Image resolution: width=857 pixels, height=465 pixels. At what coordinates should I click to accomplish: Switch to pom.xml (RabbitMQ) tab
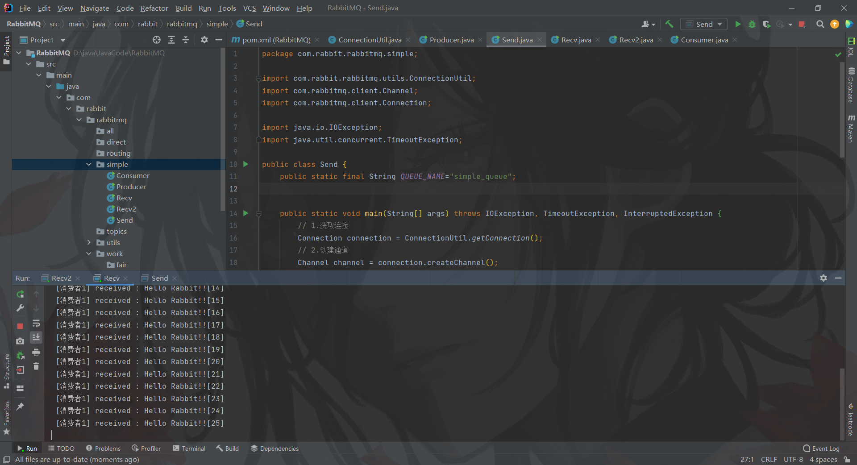click(x=276, y=40)
